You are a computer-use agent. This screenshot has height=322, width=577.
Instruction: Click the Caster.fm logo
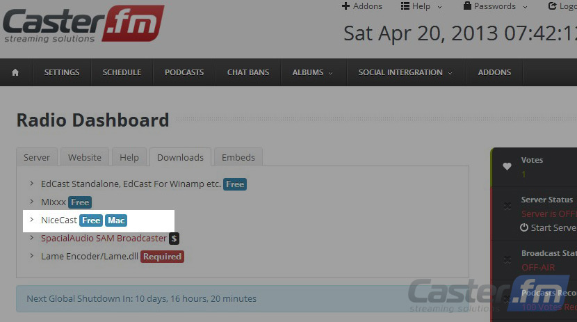[x=83, y=24]
